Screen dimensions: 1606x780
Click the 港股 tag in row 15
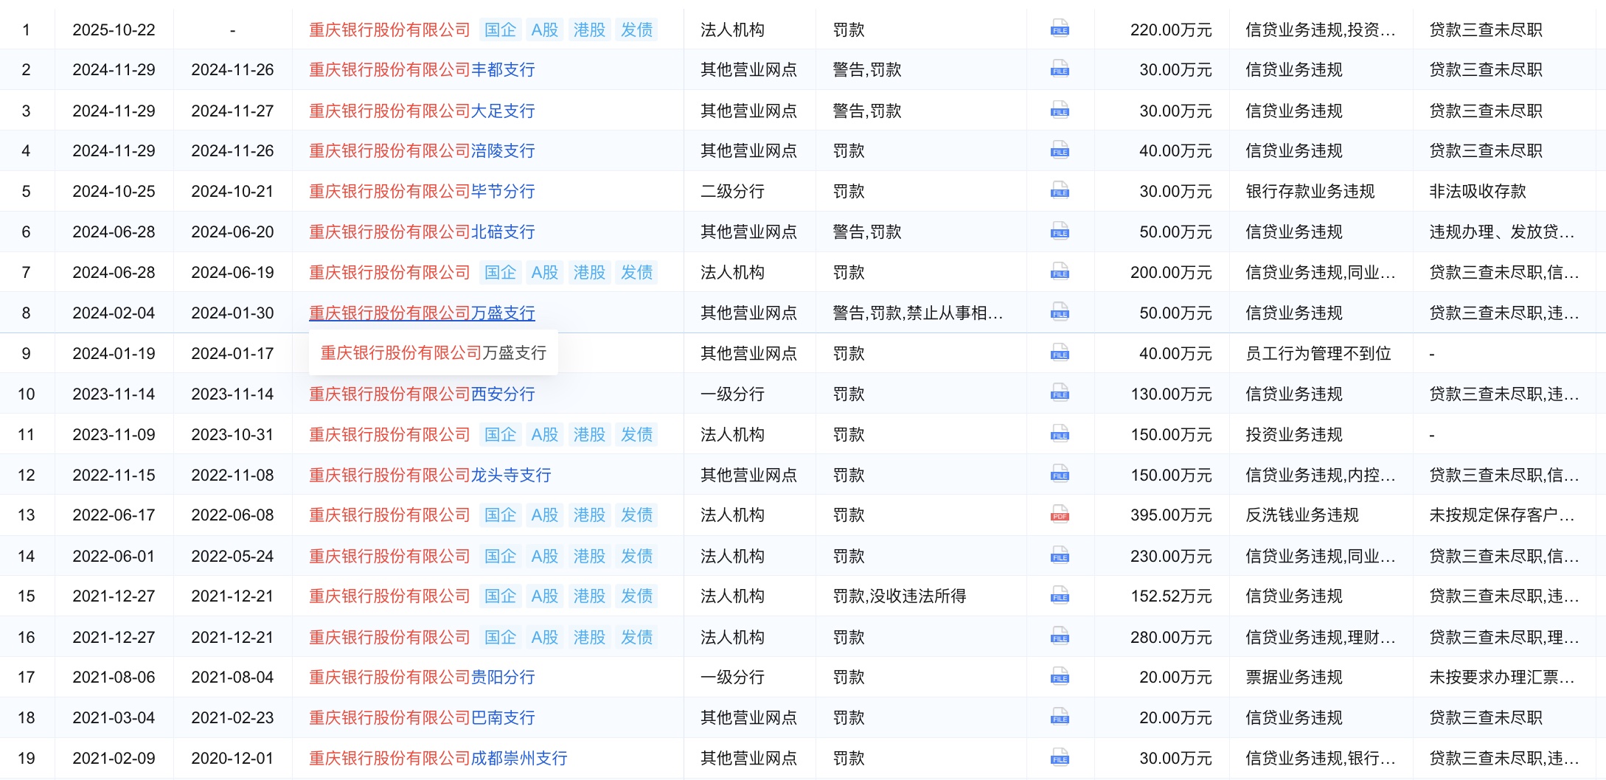point(589,596)
